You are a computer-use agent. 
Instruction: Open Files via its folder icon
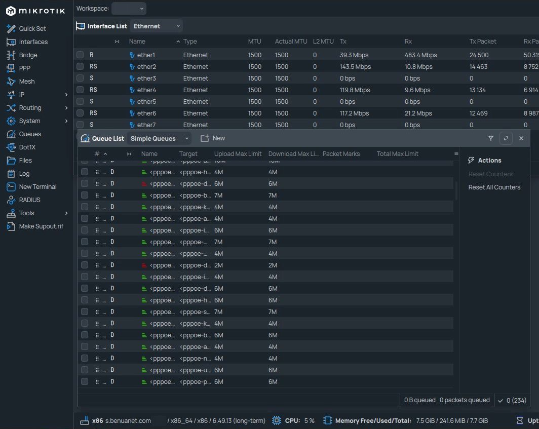(x=11, y=161)
